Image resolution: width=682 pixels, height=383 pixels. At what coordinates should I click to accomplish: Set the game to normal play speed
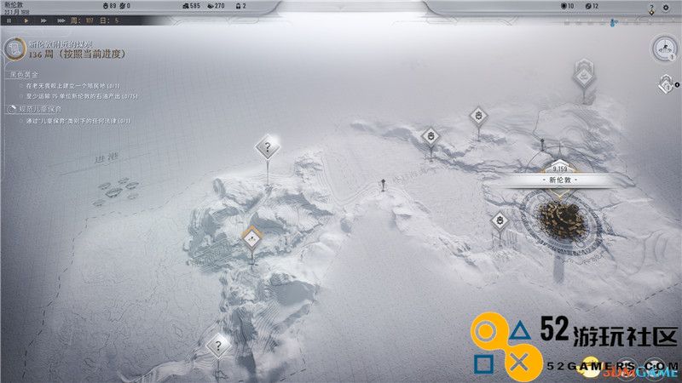coord(26,20)
